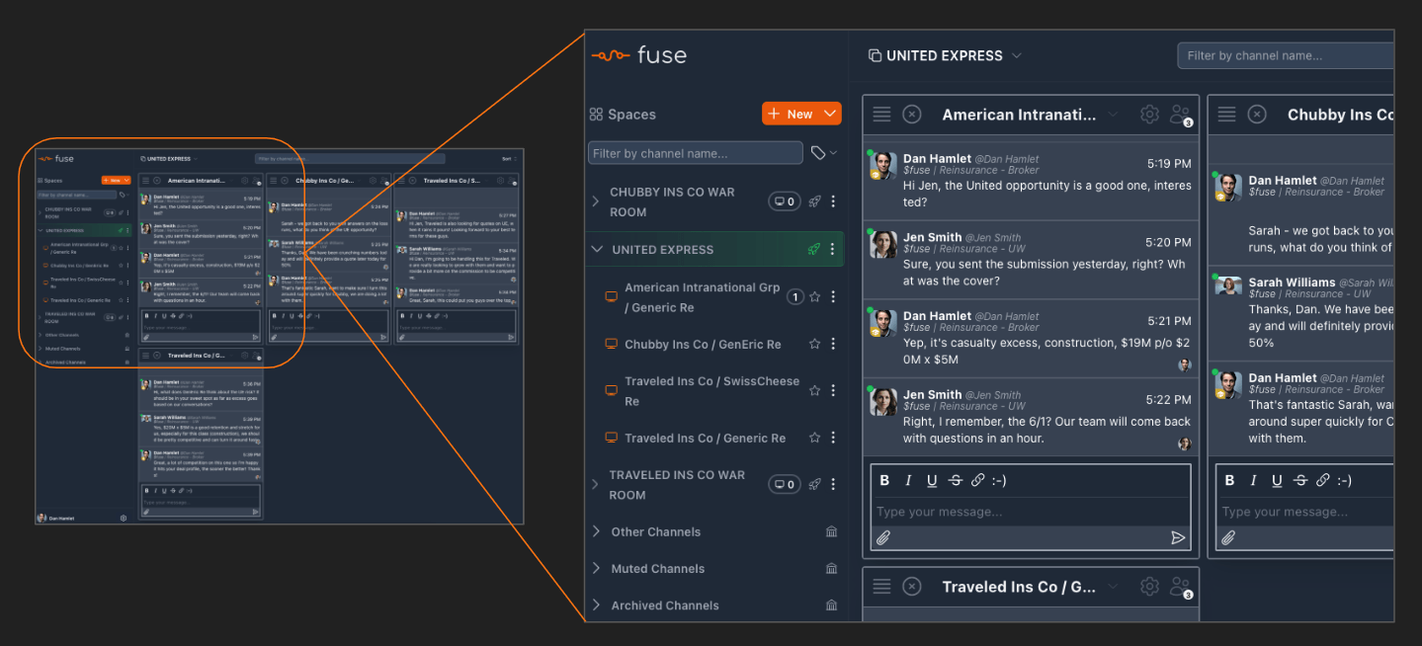Send message using arrow icon in American Intranational chat
The image size is (1422, 646).
(1178, 538)
